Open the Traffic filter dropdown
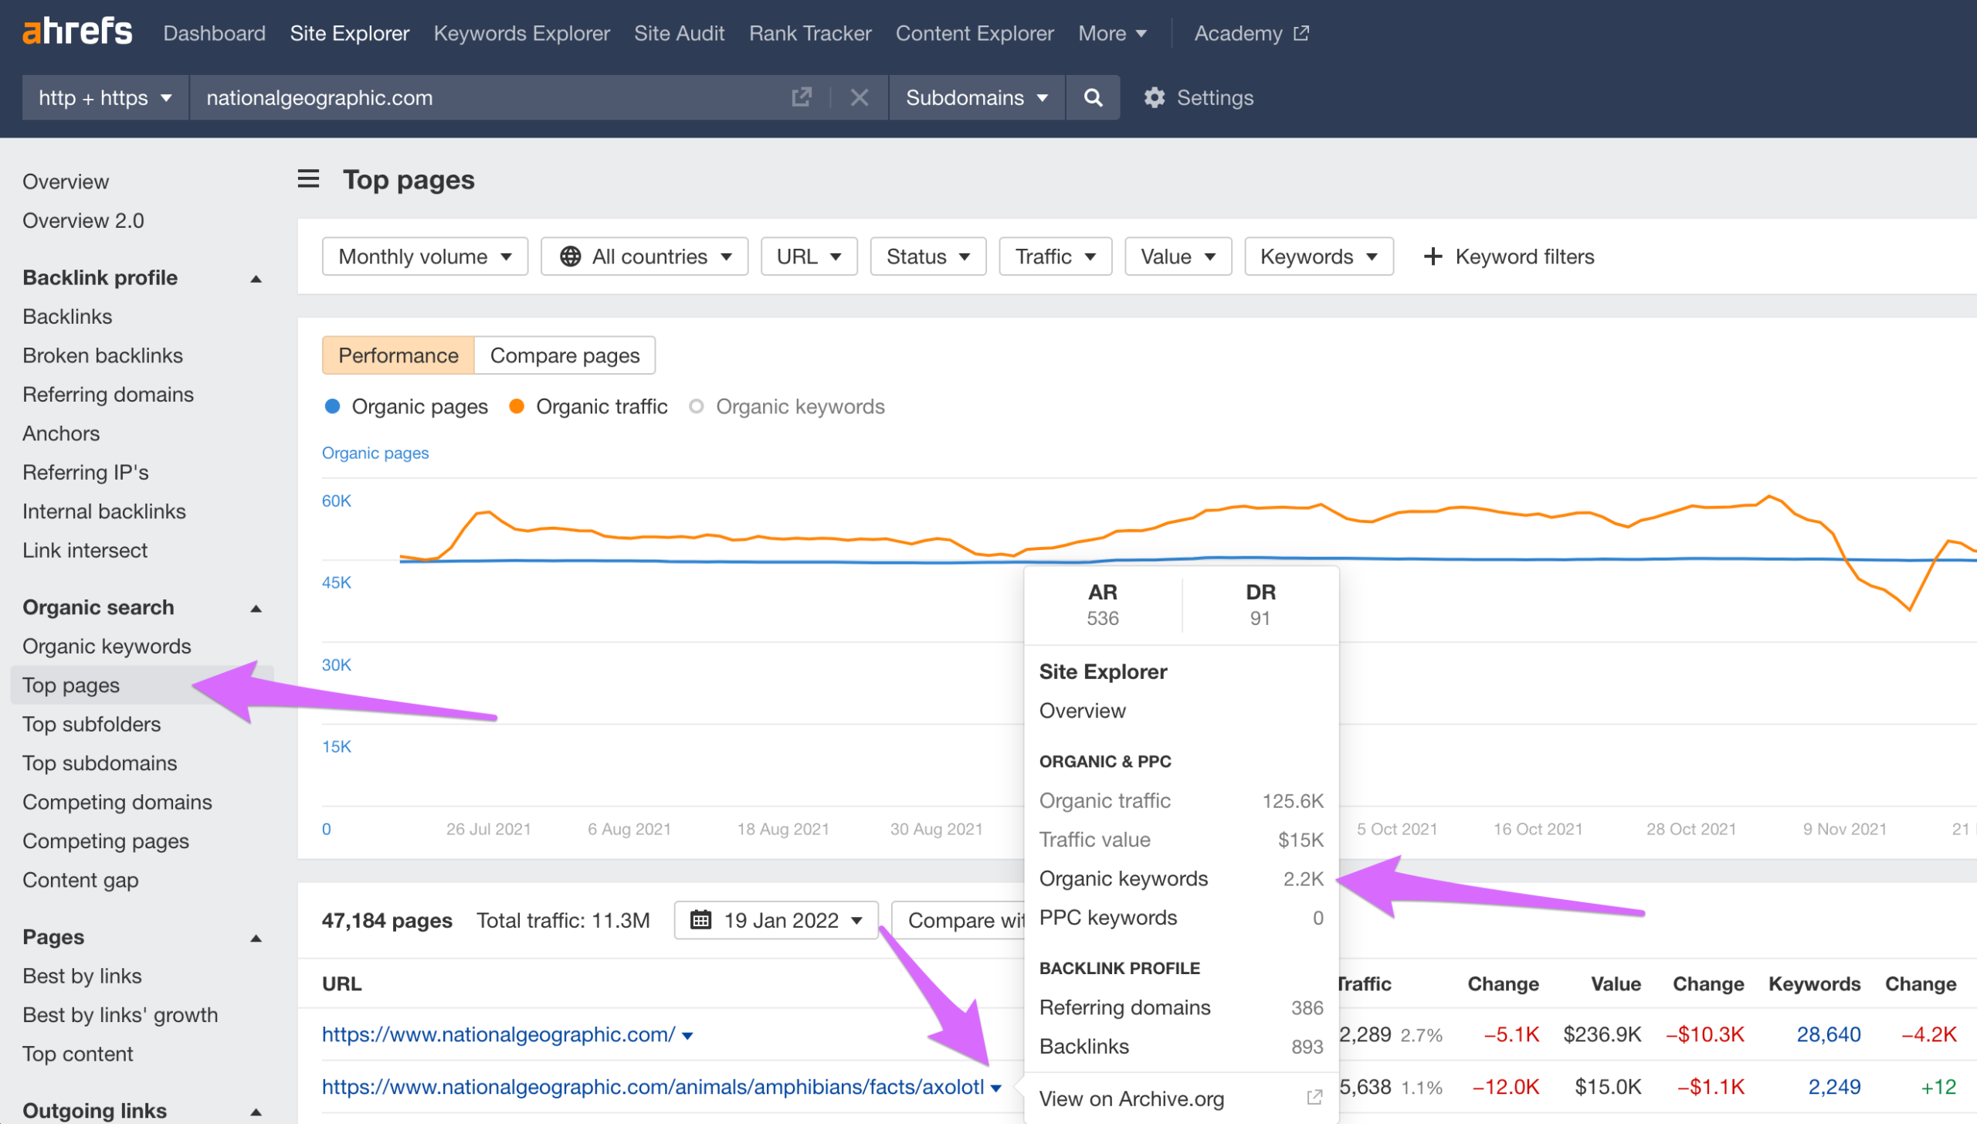The height and width of the screenshot is (1124, 1977). pos(1055,256)
